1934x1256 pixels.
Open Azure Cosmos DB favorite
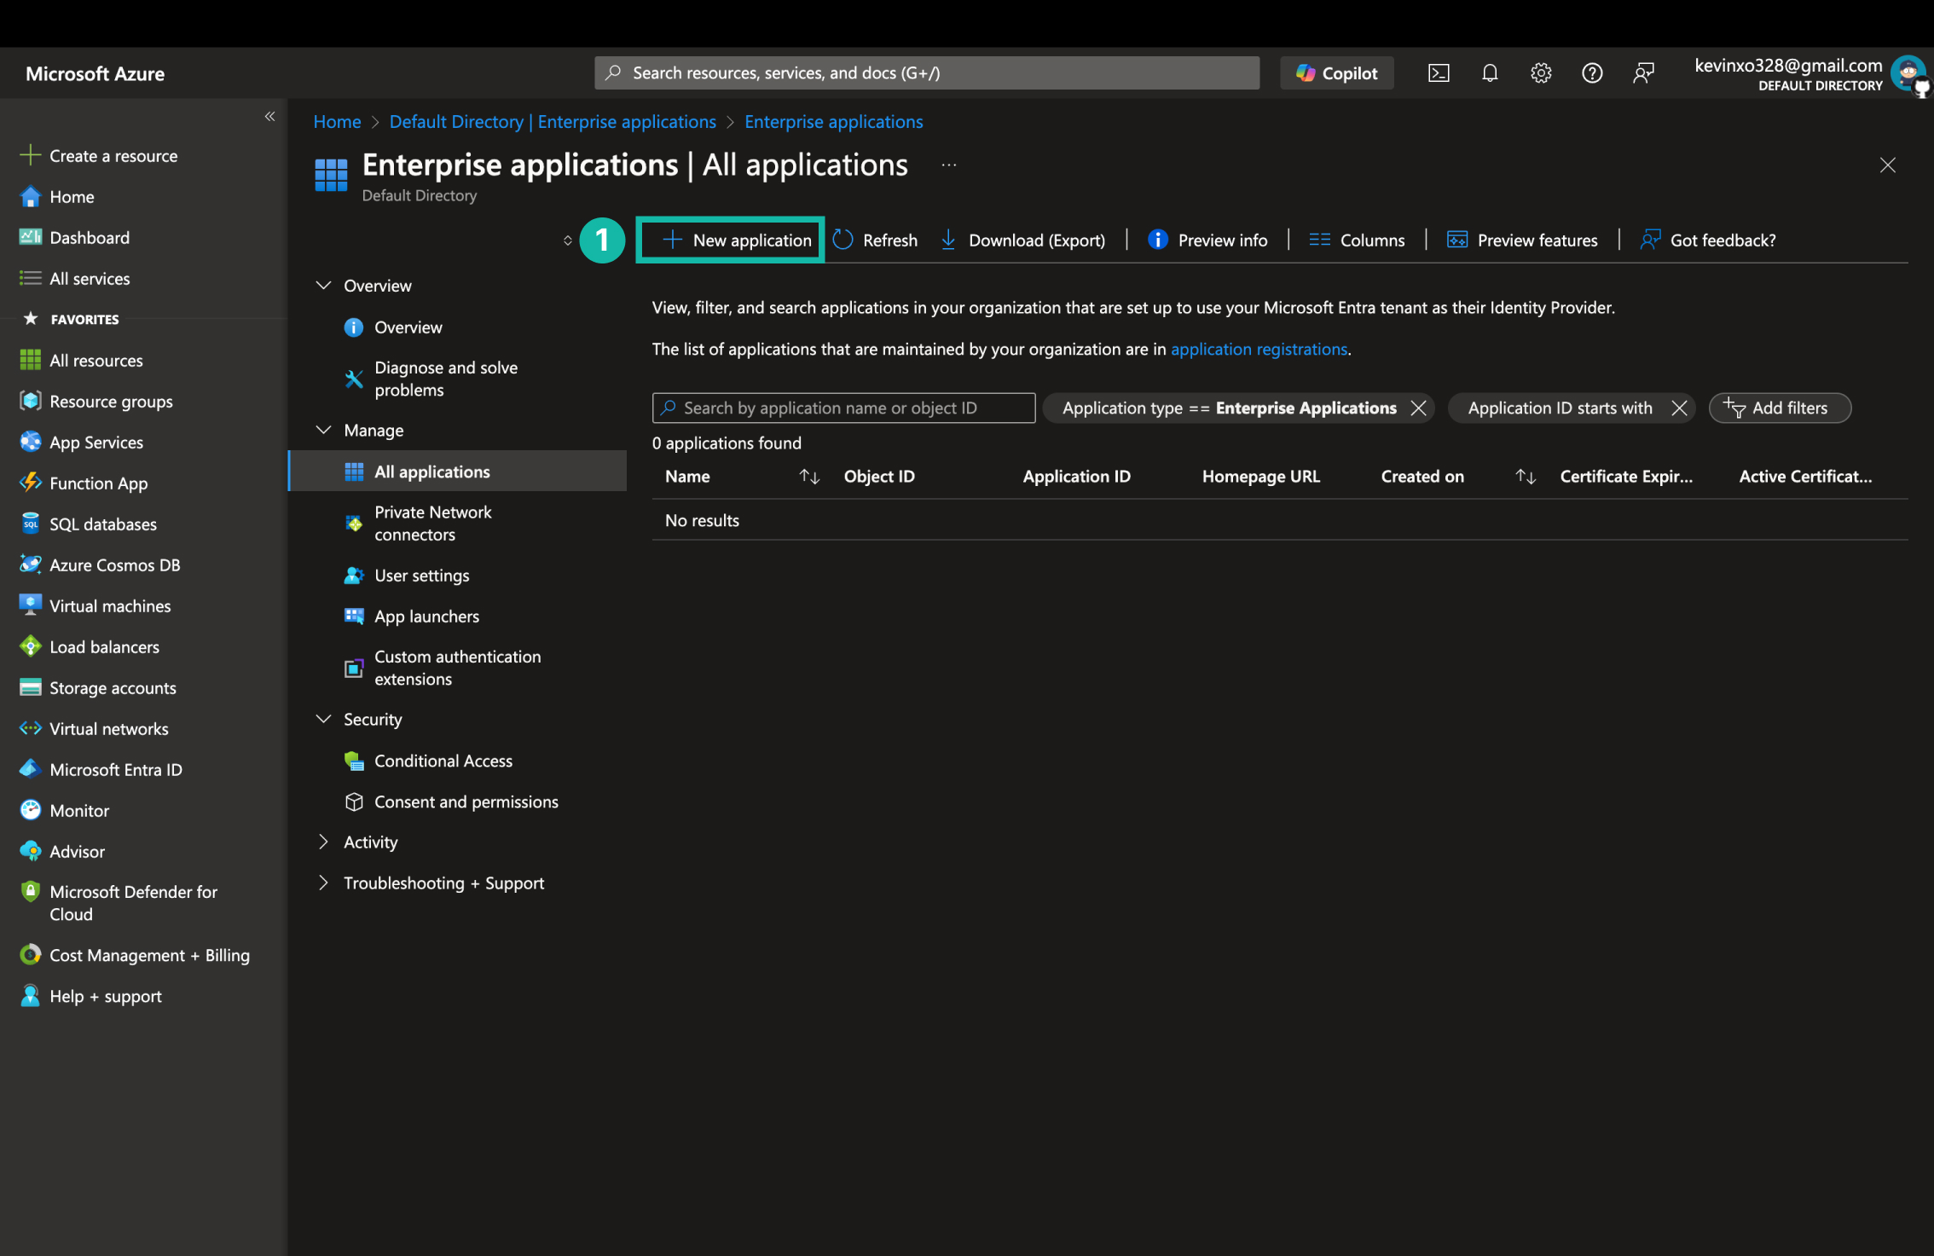point(101,564)
